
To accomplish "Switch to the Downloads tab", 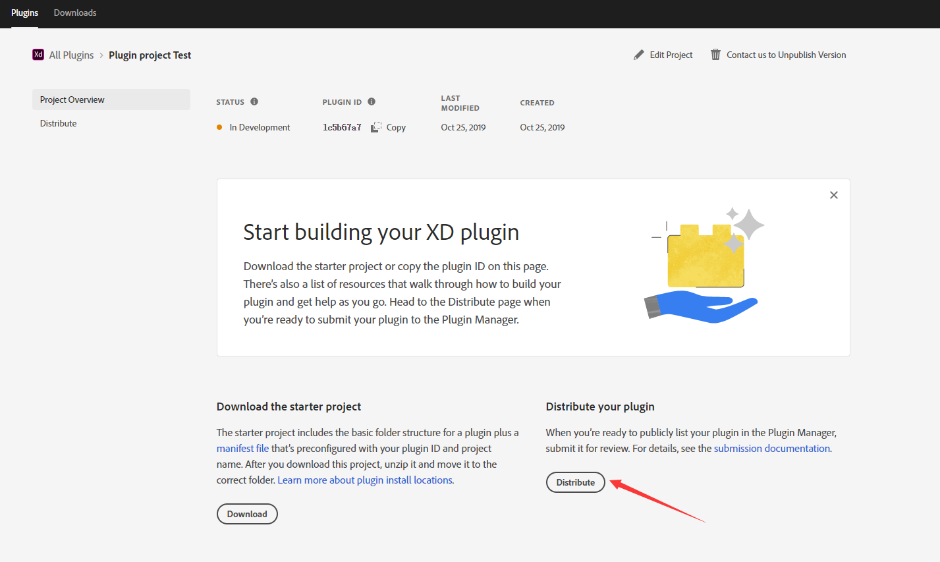I will [x=75, y=13].
